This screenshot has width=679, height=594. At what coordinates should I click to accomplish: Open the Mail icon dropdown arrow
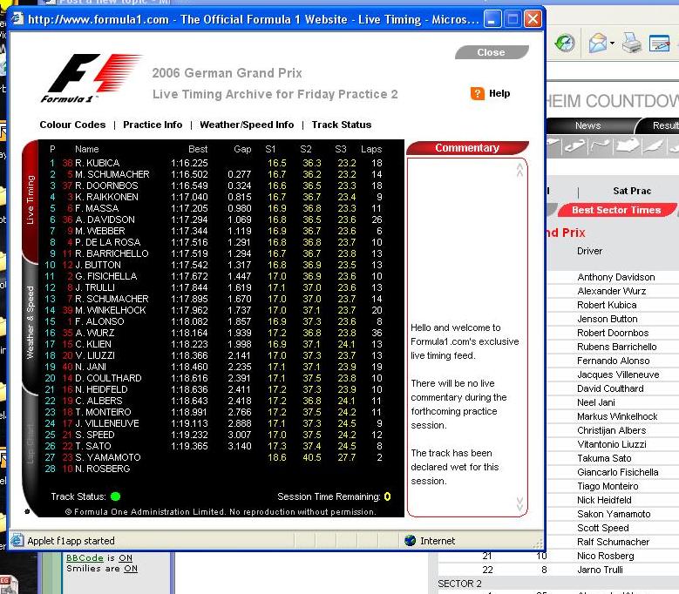click(x=613, y=44)
